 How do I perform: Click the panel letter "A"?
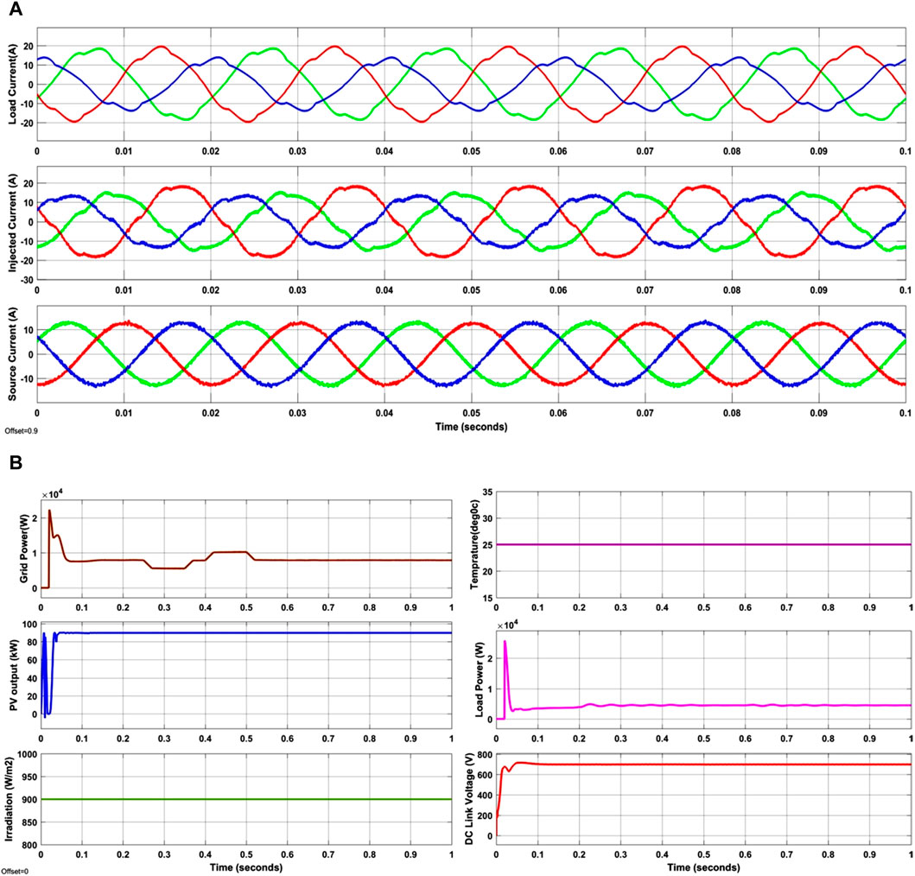click(16, 10)
